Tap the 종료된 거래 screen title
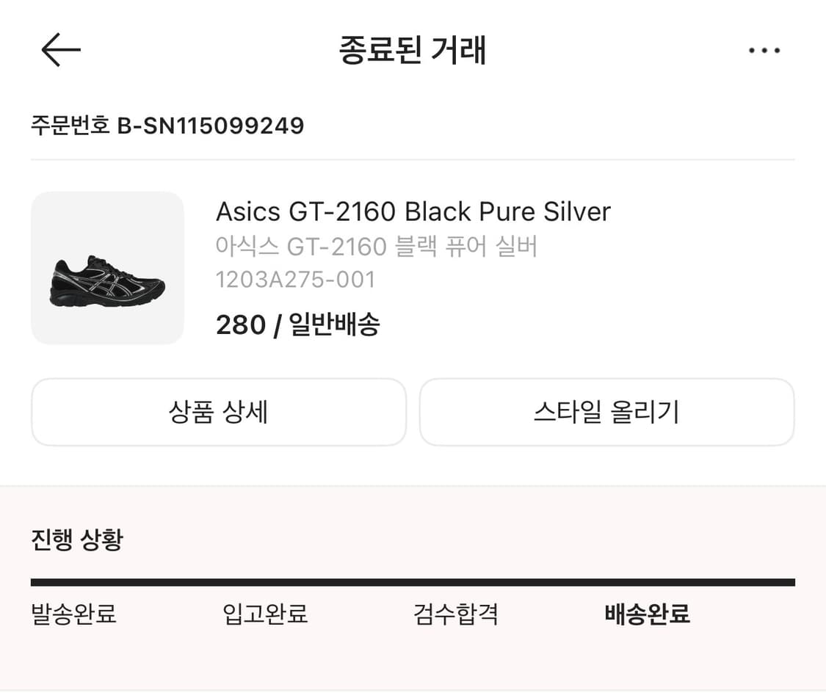 pos(413,49)
